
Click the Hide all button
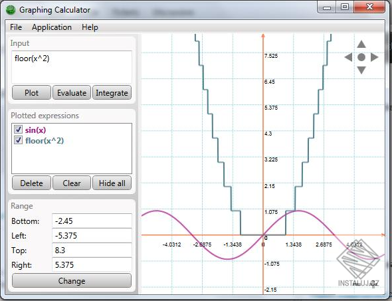[x=112, y=183]
